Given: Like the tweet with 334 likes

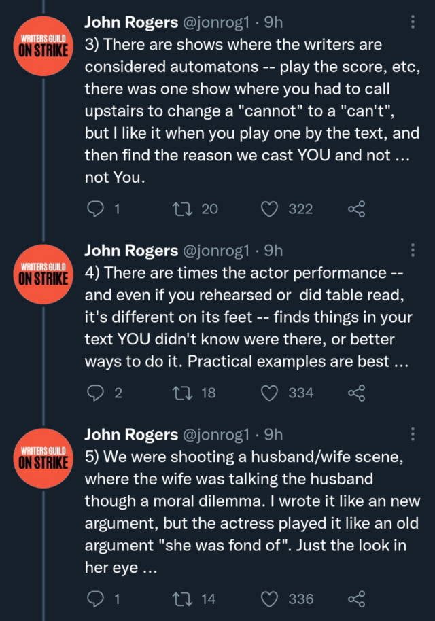Looking at the screenshot, I should 271,392.
